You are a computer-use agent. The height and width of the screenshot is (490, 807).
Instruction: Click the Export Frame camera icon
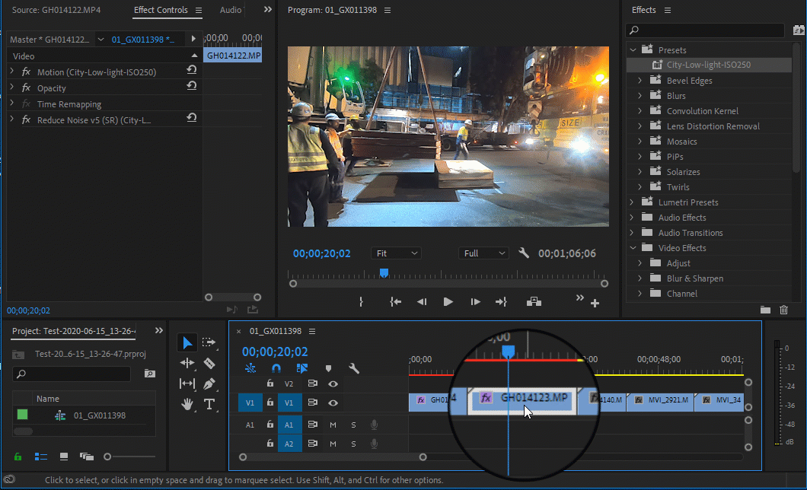[x=534, y=302]
